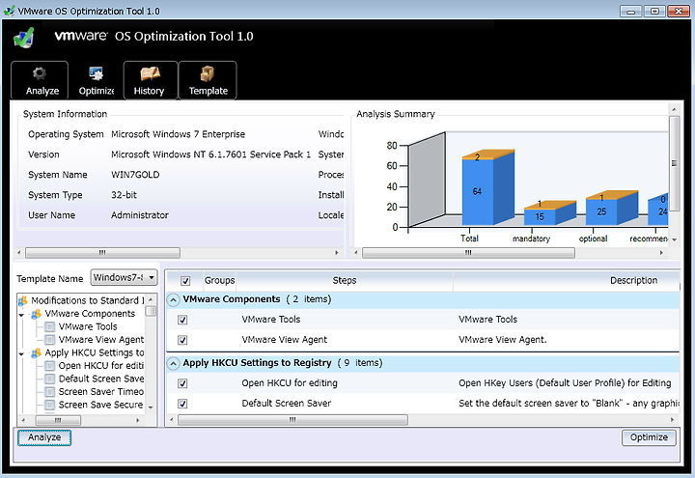Viewport: 695px width, 478px height.
Task: Switch to the Optimize tab
Action: click(97, 80)
